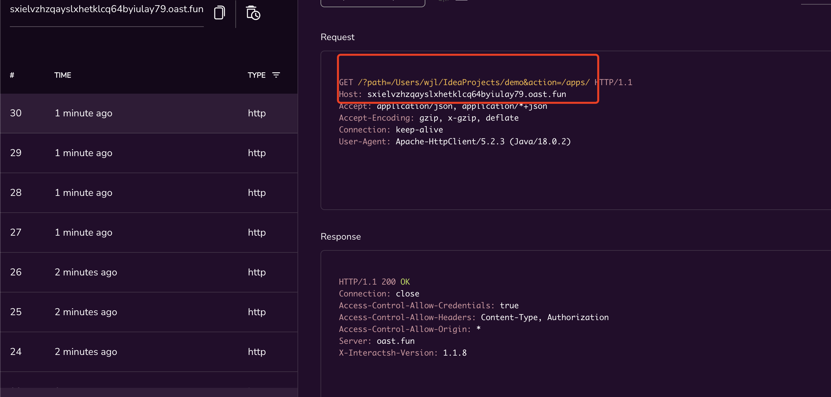Click the GET request path line

(473, 82)
